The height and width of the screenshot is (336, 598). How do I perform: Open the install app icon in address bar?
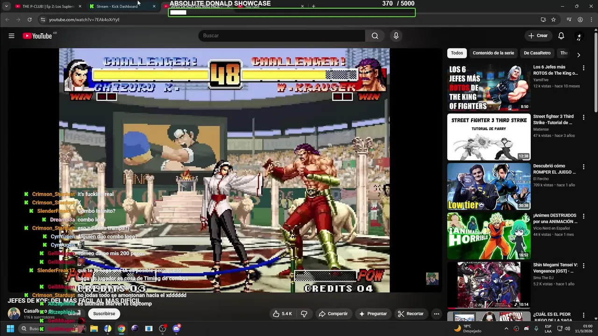[x=543, y=20]
